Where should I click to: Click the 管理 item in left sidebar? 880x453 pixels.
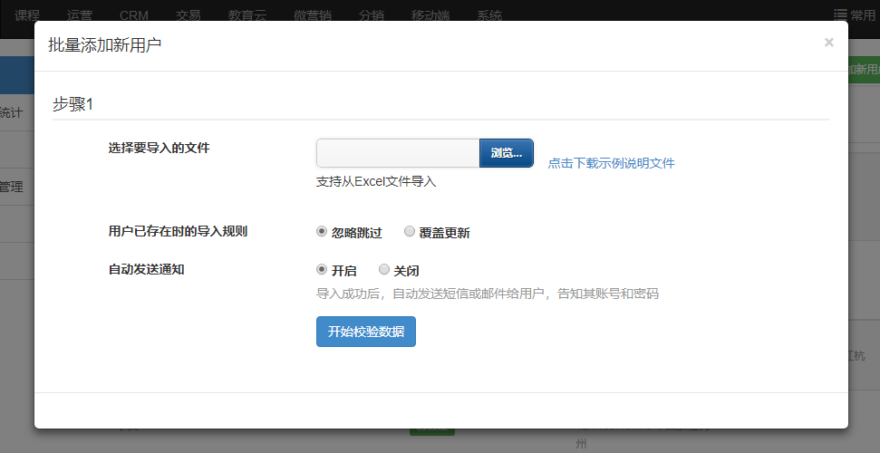[12, 187]
